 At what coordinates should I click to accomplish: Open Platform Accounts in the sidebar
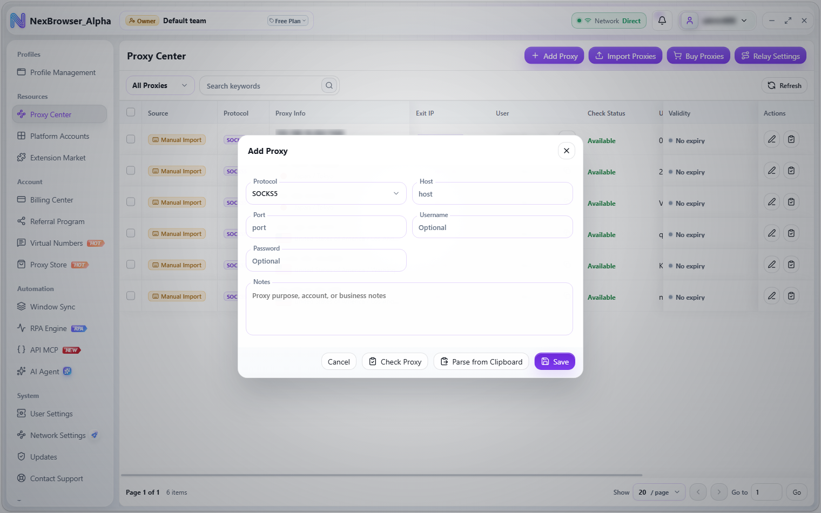(59, 136)
